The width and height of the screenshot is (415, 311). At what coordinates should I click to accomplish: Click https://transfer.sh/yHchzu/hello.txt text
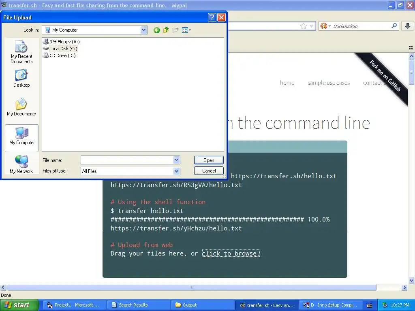(x=176, y=228)
